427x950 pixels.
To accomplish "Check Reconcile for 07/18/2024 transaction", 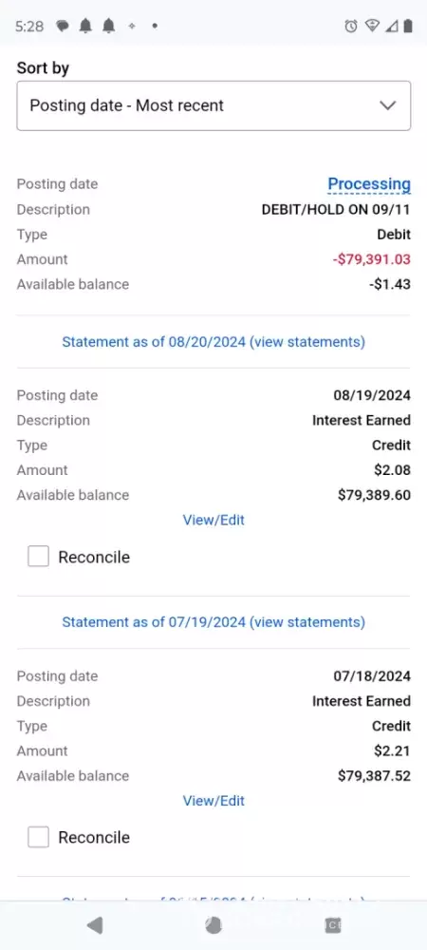I will coord(38,837).
